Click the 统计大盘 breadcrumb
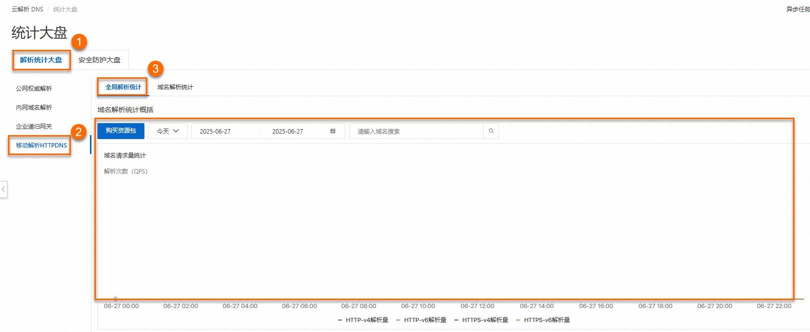Viewport: 810px width, 332px height. [65, 9]
